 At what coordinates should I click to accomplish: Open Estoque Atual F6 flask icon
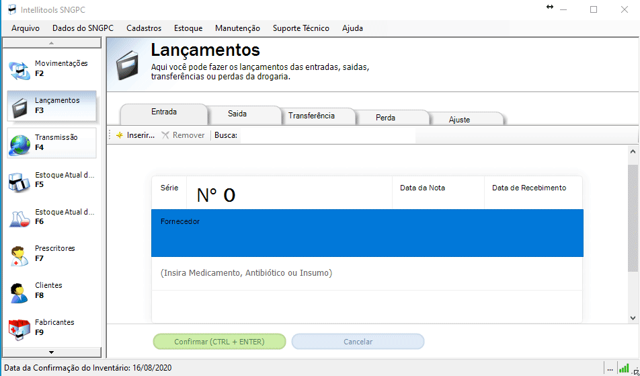tap(19, 219)
